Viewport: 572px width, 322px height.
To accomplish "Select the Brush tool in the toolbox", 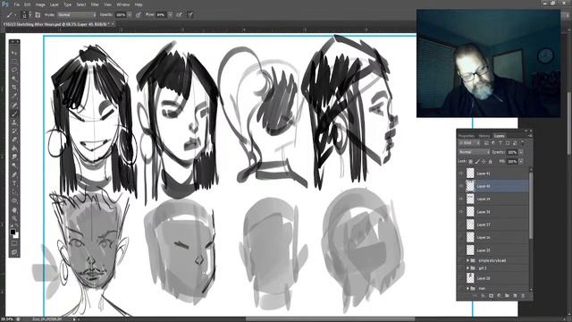I will pyautogui.click(x=14, y=114).
